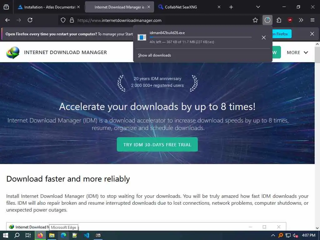Click muted volume tray icon
Screen dimensions: 320x240
[x=295, y=235]
